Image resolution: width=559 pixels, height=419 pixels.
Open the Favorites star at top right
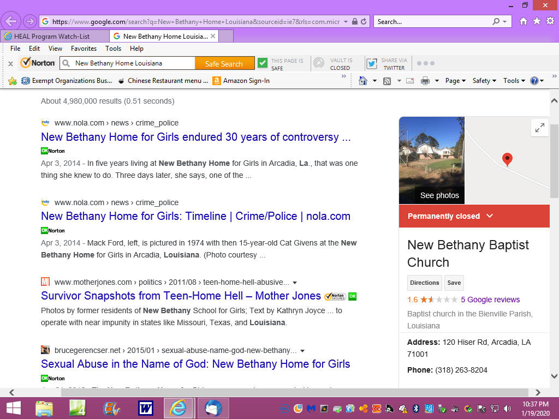537,21
